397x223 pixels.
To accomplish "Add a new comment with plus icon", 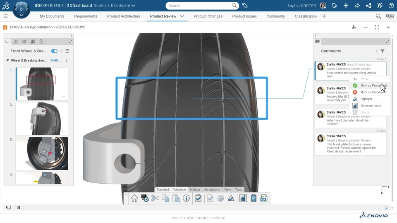I will 376,51.
